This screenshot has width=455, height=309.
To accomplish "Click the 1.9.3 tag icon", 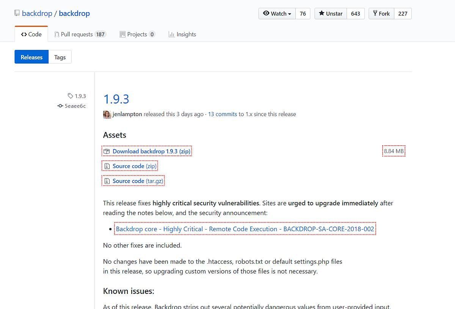I will pyautogui.click(x=70, y=96).
